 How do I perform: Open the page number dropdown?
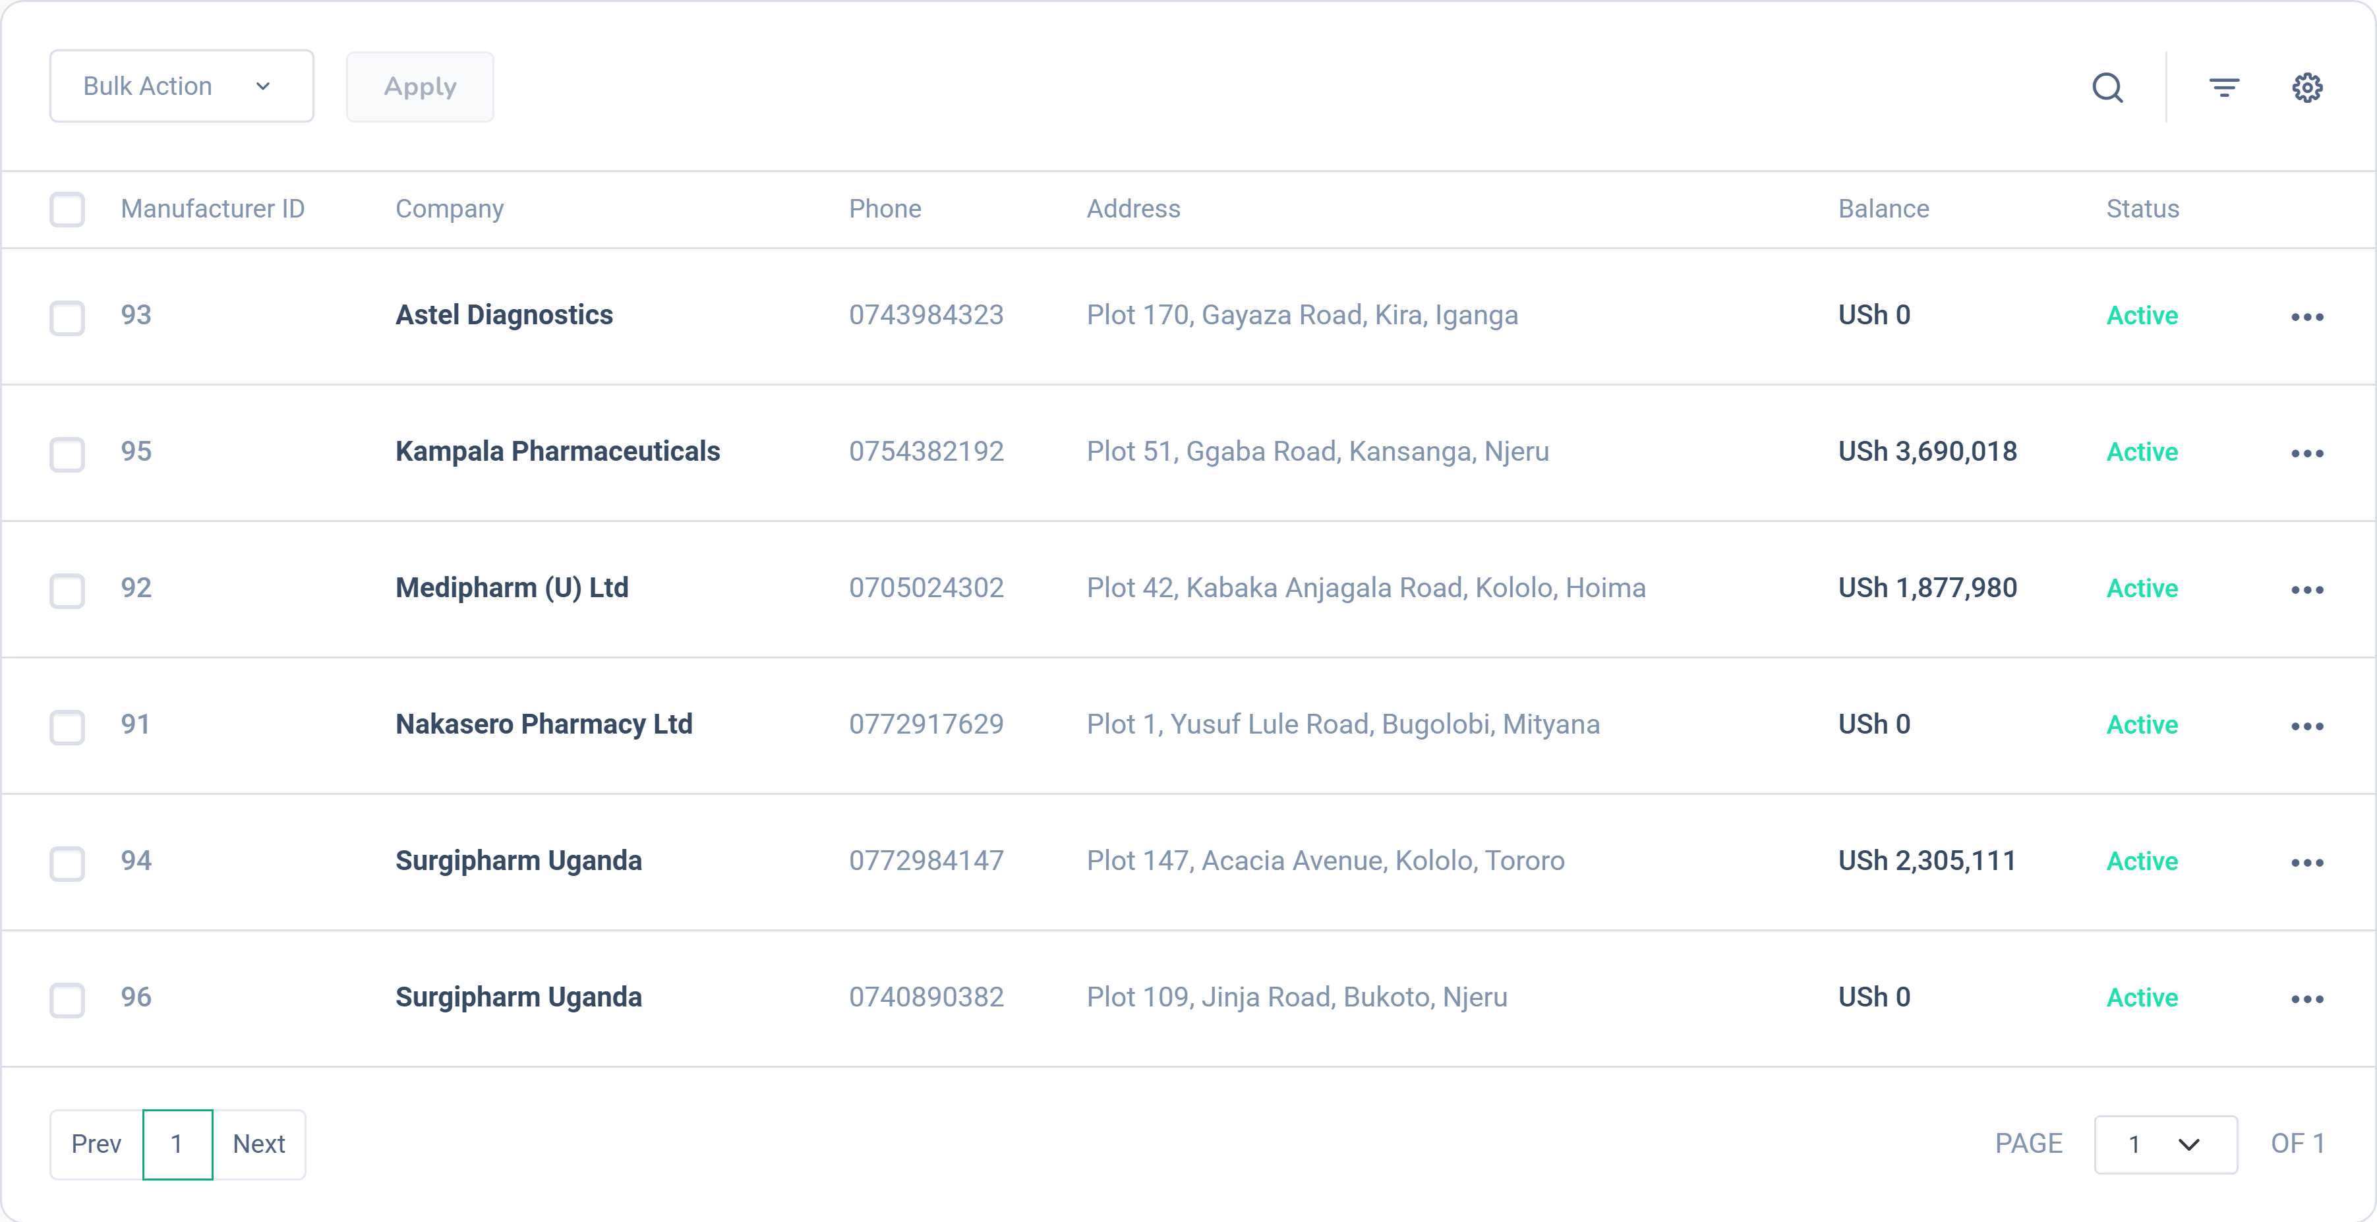(x=2165, y=1144)
